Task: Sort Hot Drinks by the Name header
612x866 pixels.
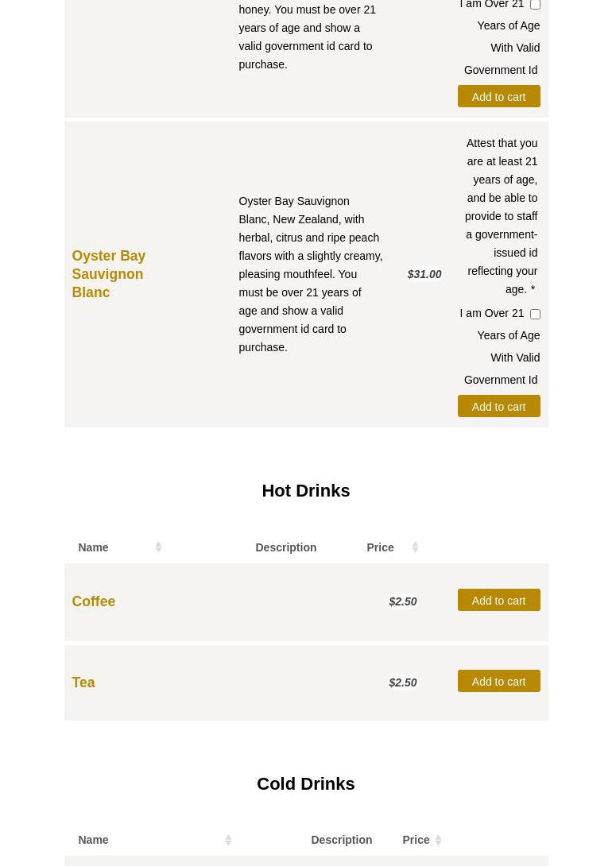Action: (x=93, y=547)
